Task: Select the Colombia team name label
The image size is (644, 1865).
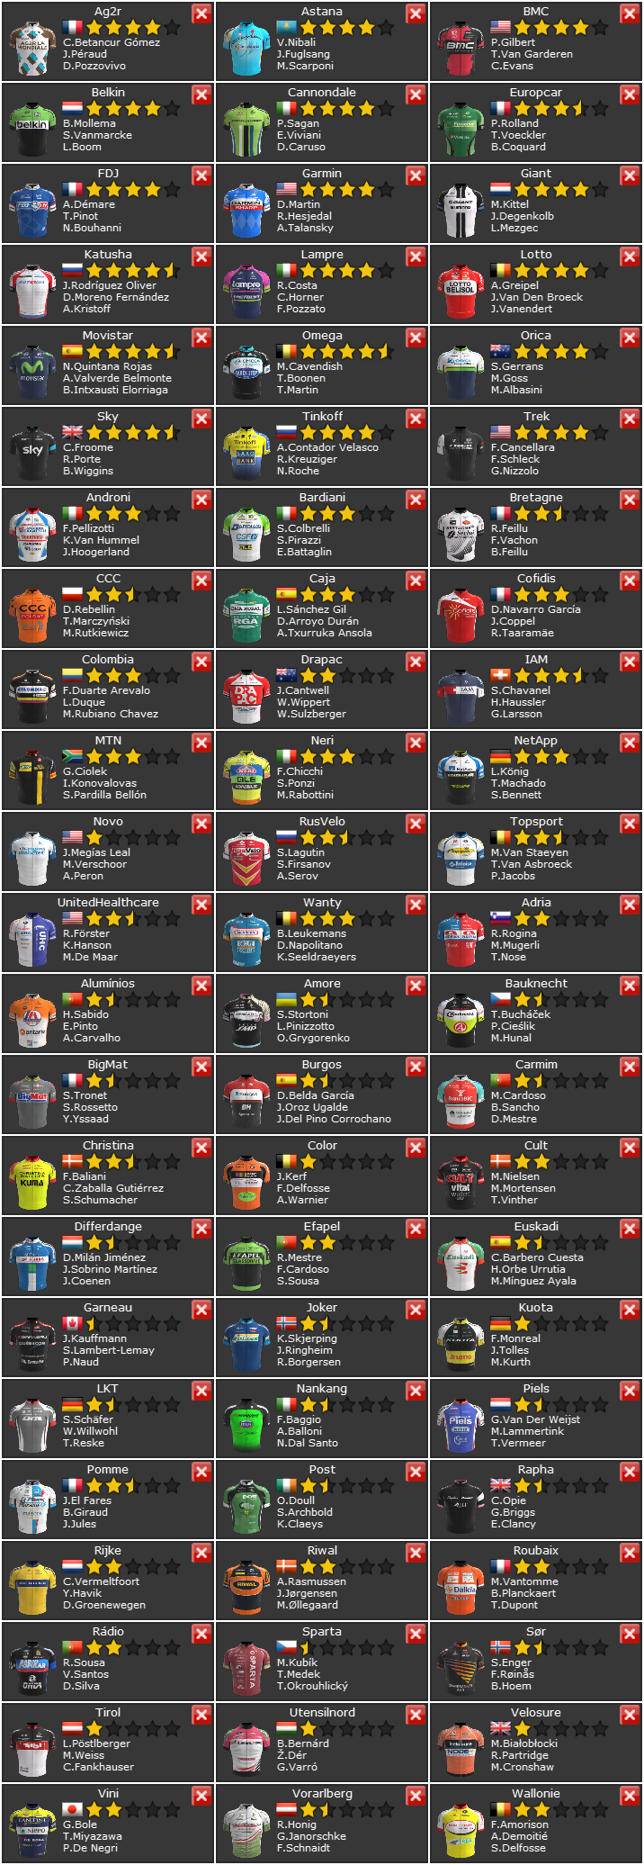Action: [108, 660]
